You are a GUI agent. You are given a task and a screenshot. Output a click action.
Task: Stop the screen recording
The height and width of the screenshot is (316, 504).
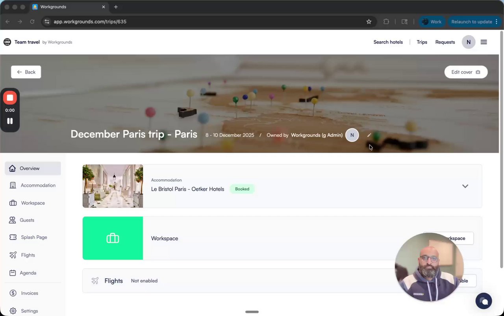tap(10, 98)
